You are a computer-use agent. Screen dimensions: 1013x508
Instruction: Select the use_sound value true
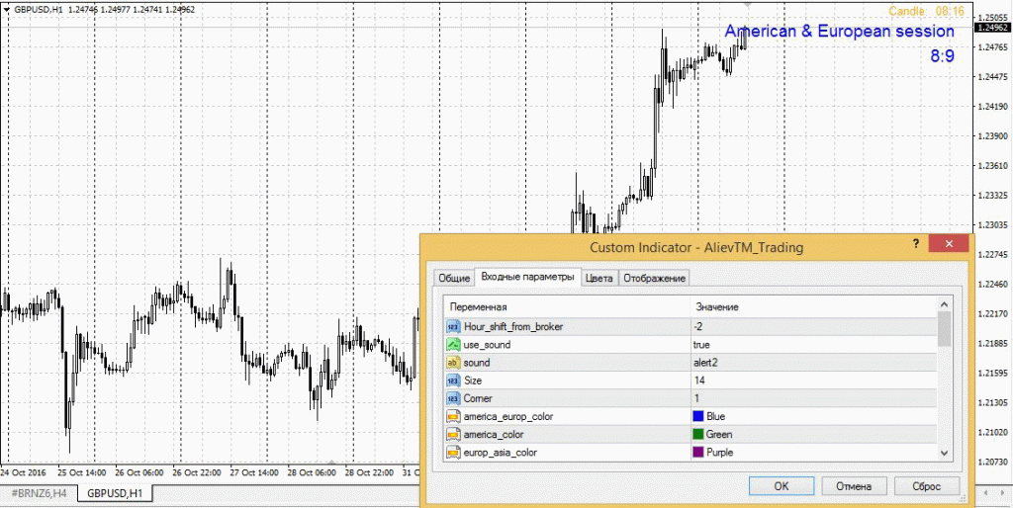pyautogui.click(x=701, y=344)
